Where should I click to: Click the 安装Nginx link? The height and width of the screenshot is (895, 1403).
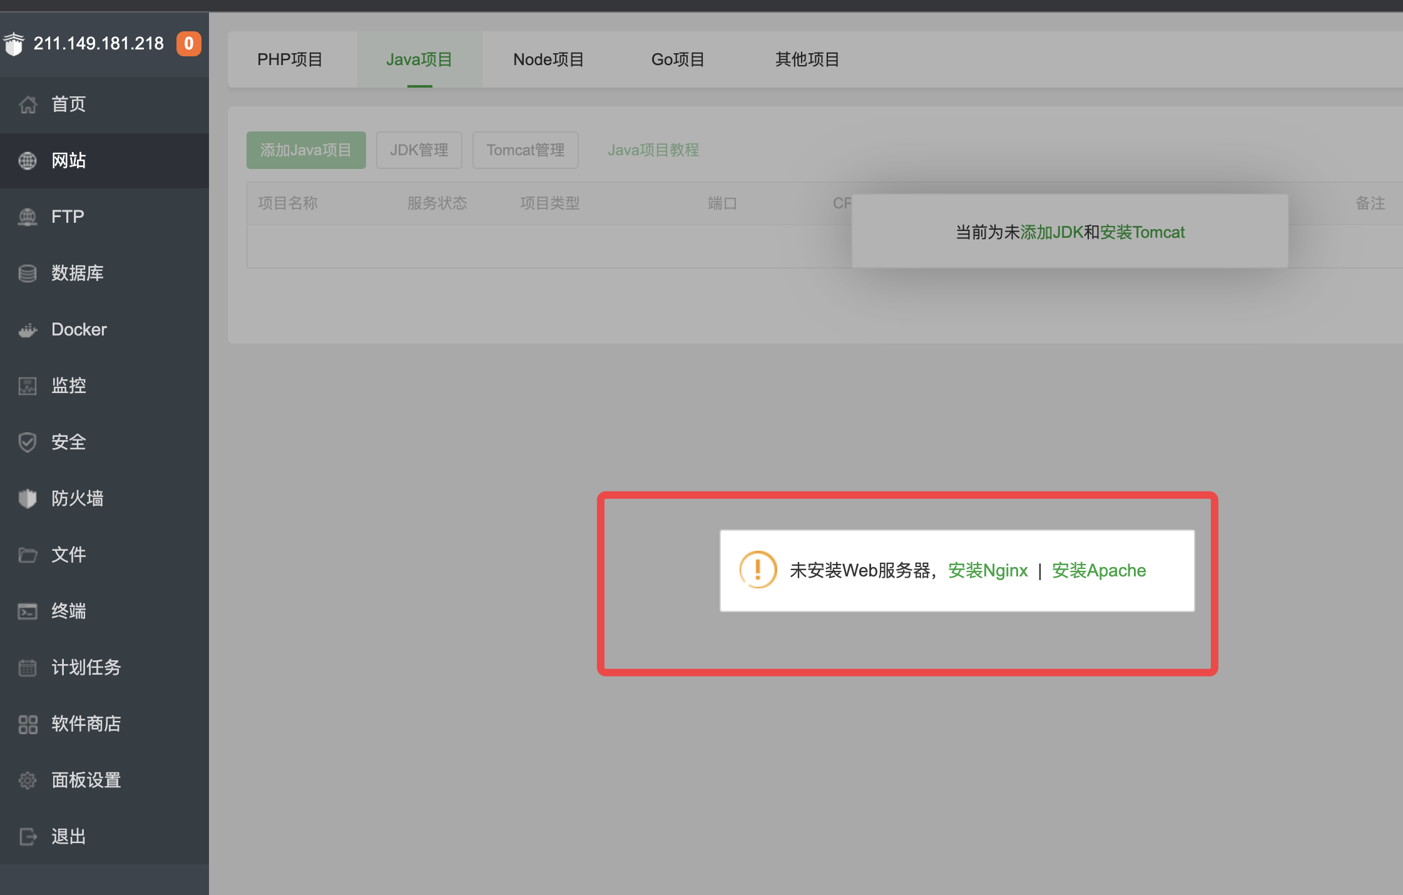tap(987, 570)
